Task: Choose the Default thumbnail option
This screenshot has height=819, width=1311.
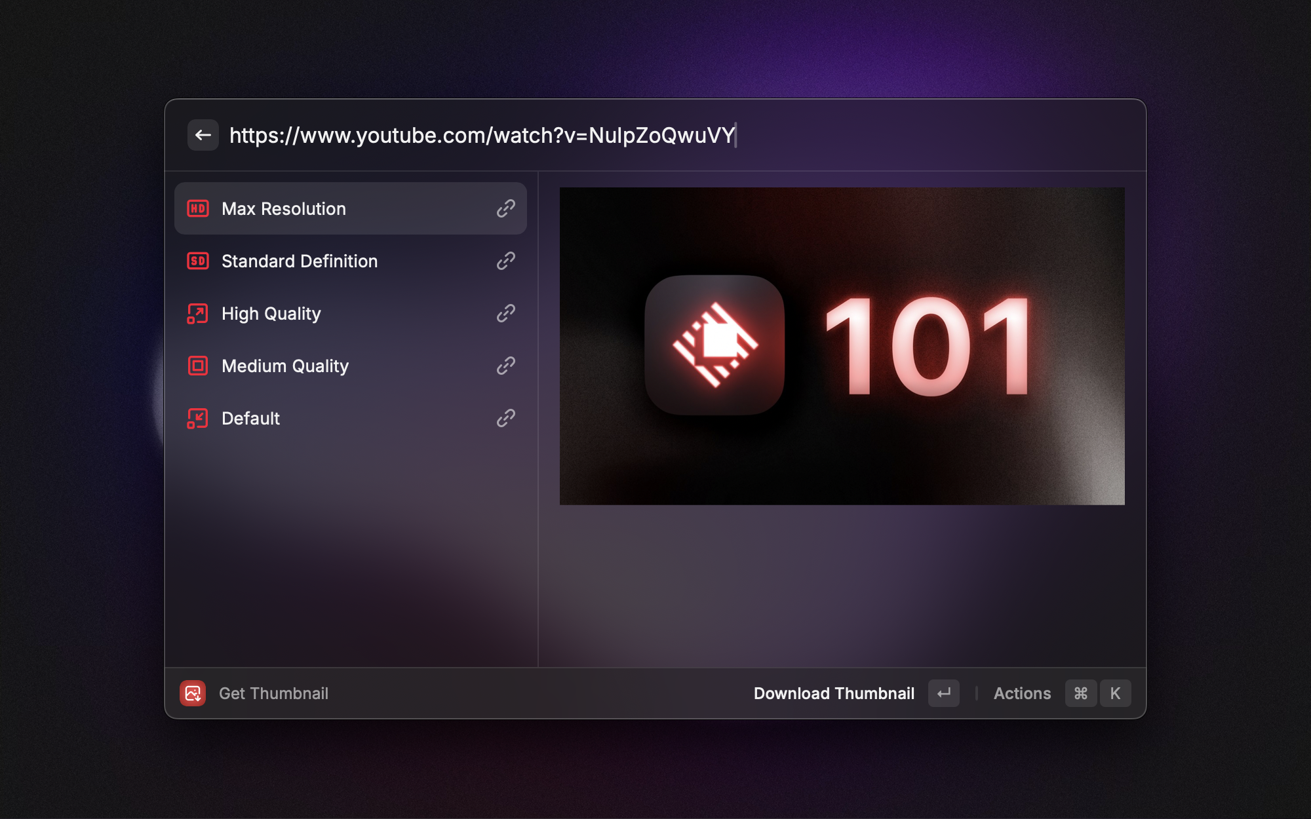Action: (x=251, y=418)
